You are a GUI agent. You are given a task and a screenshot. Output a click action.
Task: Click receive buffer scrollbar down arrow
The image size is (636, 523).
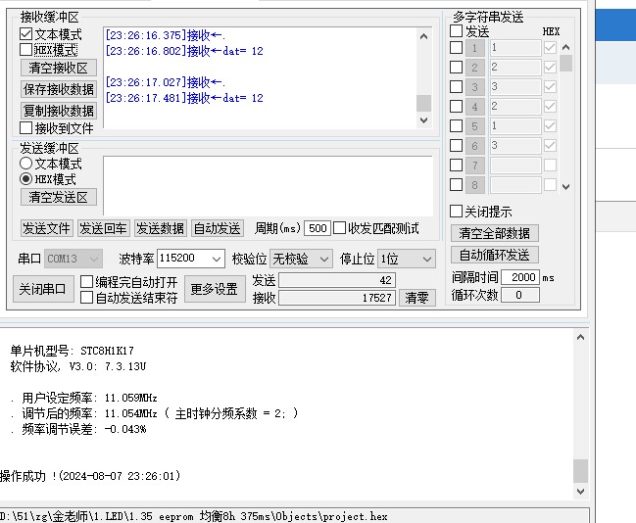coord(424,120)
